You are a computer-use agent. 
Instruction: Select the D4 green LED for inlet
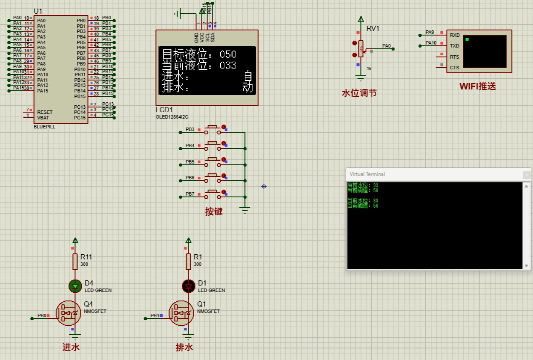click(75, 286)
